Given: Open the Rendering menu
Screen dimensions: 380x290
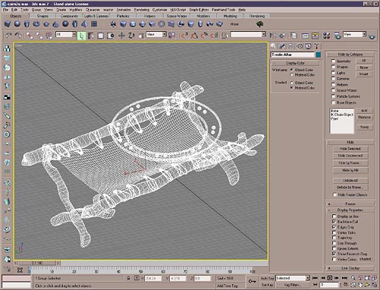Looking at the screenshot, I should point(142,10).
